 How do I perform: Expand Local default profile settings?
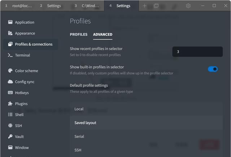pyautogui.click(x=146, y=109)
